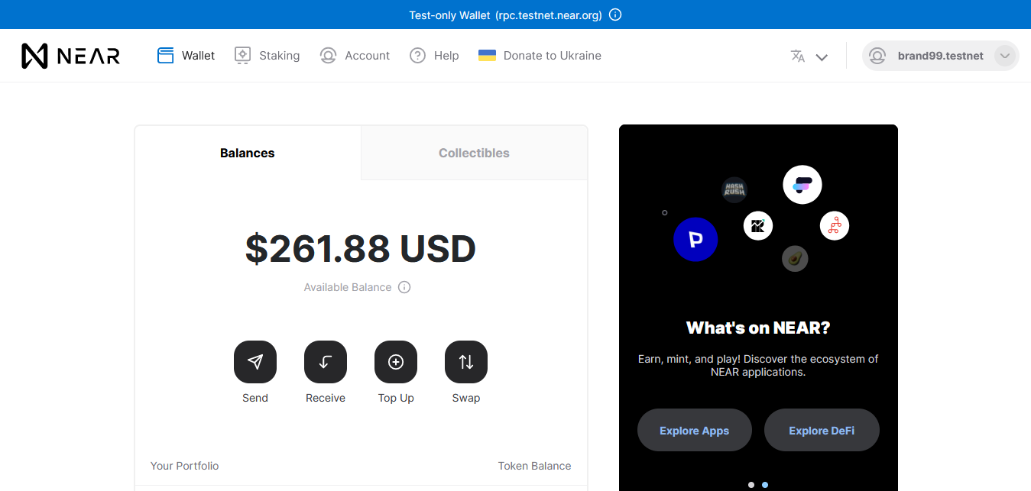Open the Staking menu item
Viewport: 1031px width, 491px height.
267,56
